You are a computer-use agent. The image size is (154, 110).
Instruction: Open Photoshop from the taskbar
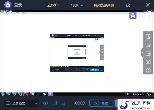pos(38,94)
